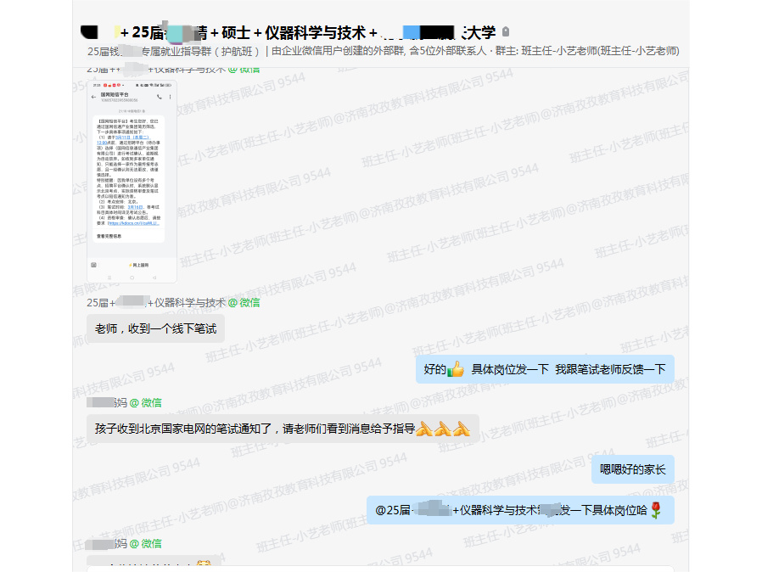The image size is (762, 572).
Task: Select the reply bubble 嗯嗯好的家长
Action: (632, 469)
